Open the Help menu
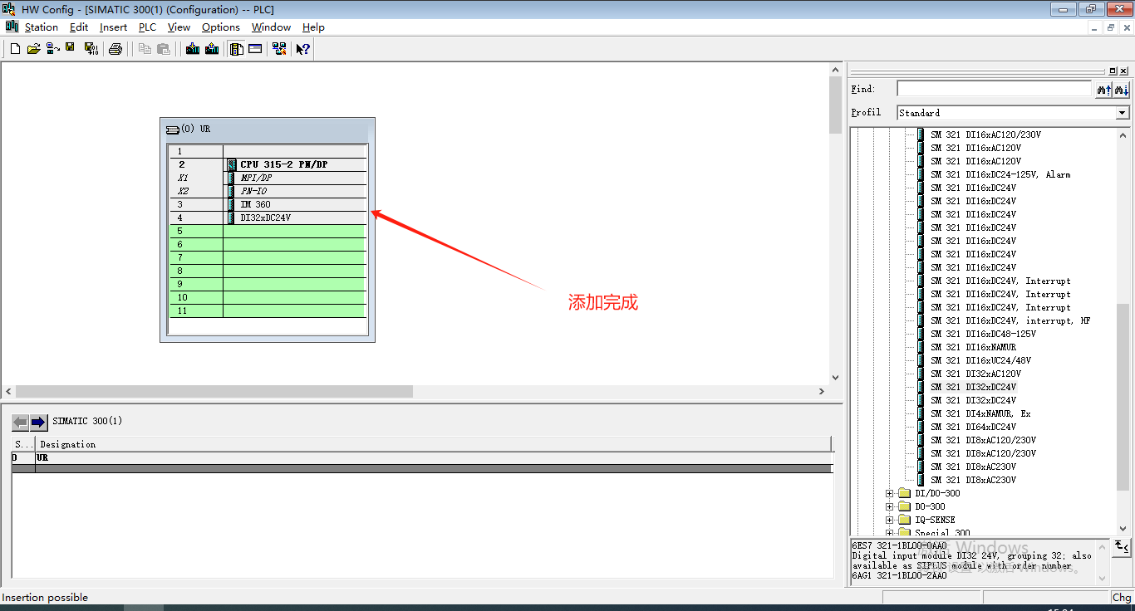The width and height of the screenshot is (1135, 611). pyautogui.click(x=313, y=27)
